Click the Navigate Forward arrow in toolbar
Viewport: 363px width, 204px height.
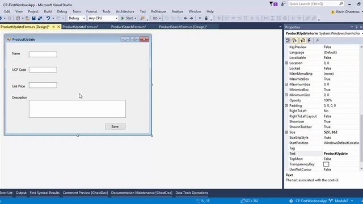(x=192, y=18)
